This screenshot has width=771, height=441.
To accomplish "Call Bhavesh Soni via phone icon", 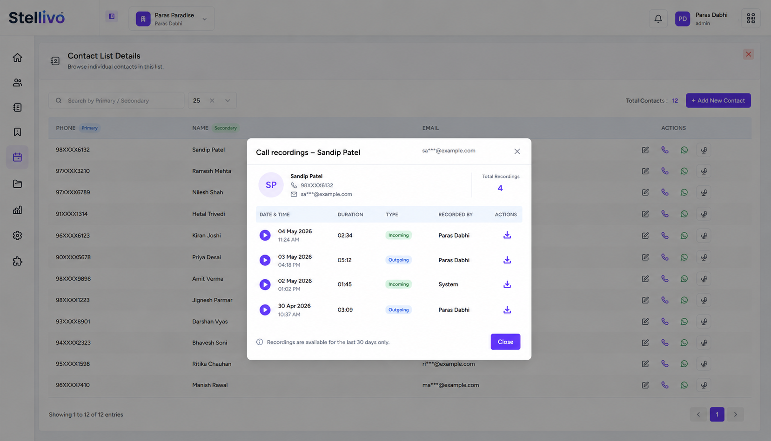I will pos(664,342).
